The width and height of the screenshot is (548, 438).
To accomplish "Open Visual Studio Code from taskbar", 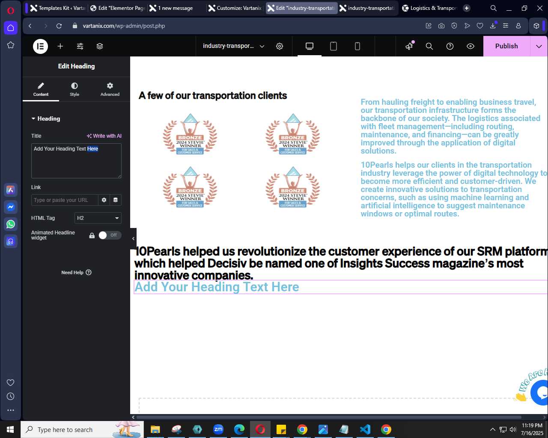I will (x=365, y=429).
